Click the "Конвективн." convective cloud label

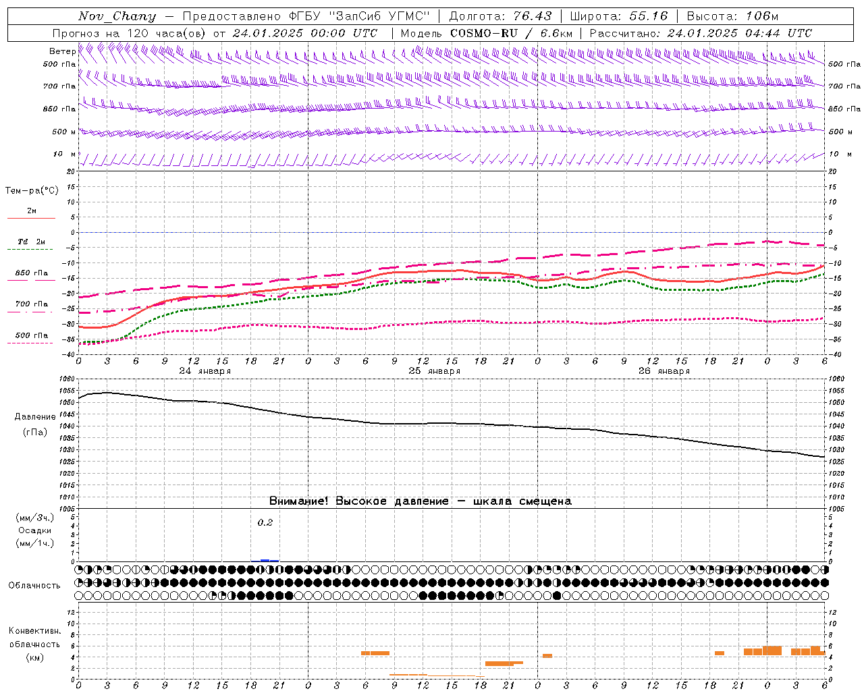[34, 631]
